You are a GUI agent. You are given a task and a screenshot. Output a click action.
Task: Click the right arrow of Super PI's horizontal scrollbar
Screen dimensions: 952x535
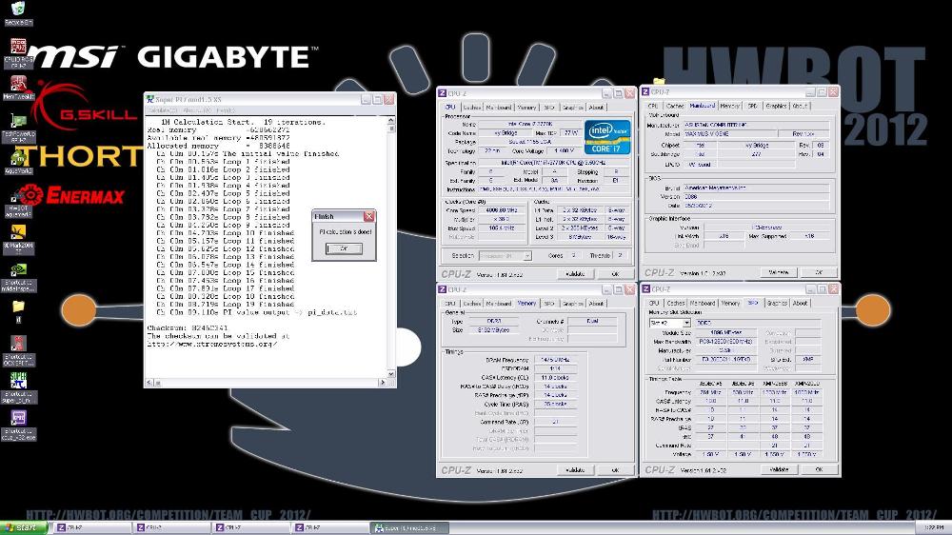(x=382, y=383)
